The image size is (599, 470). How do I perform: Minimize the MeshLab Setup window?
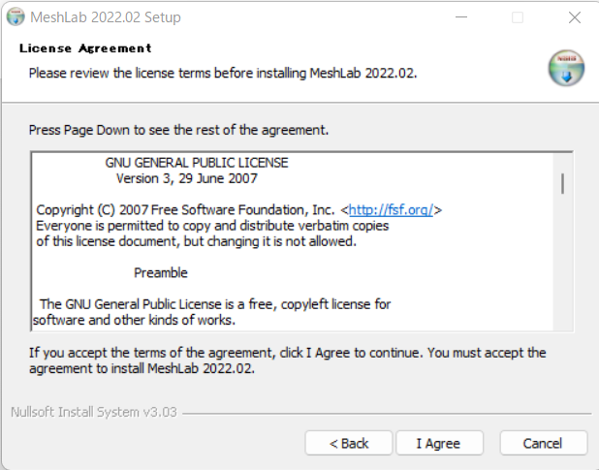pos(461,17)
